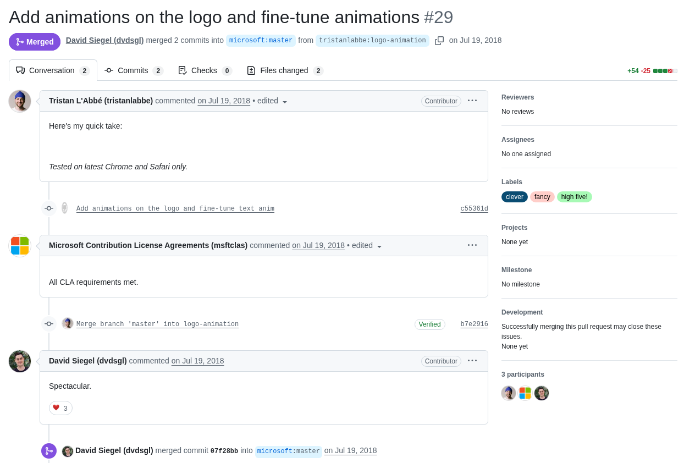Open Tristan L'Abbé's large avatar
The width and height of the screenshot is (684, 463).
20,101
